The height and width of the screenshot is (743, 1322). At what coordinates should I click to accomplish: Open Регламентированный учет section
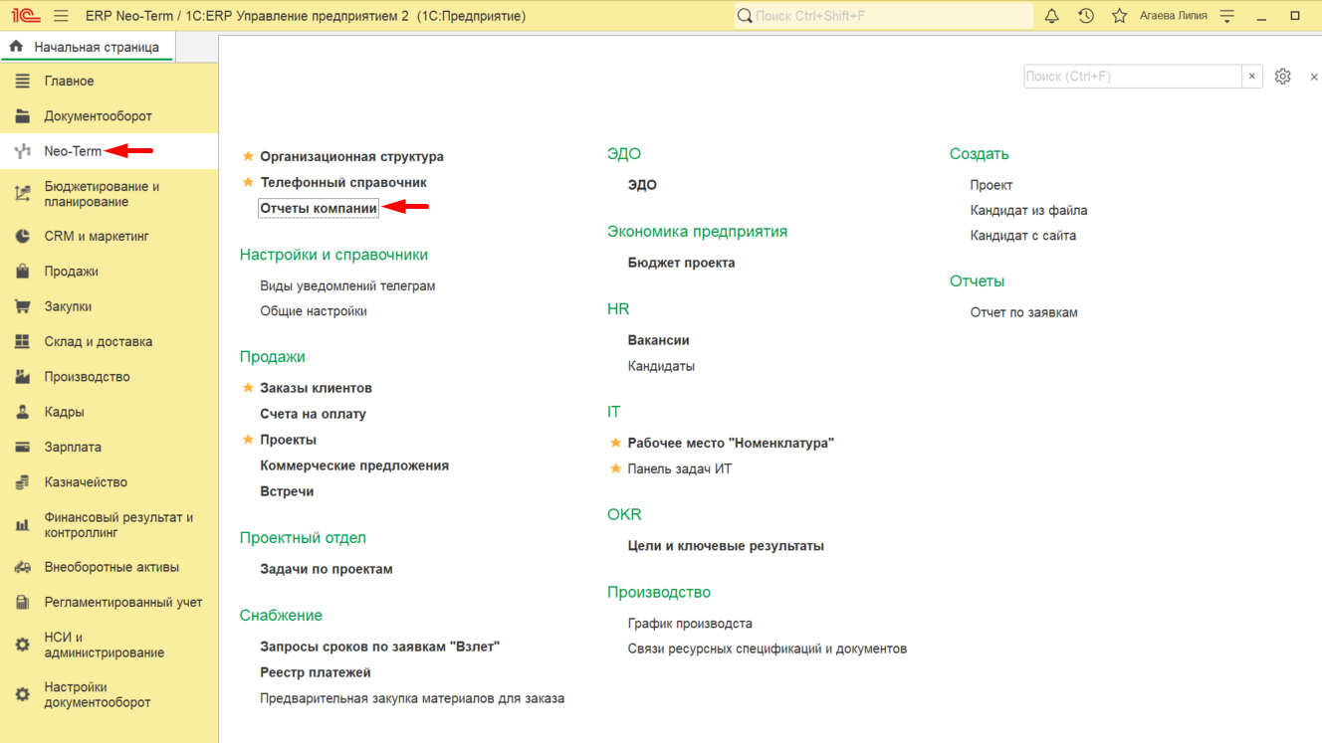109,603
